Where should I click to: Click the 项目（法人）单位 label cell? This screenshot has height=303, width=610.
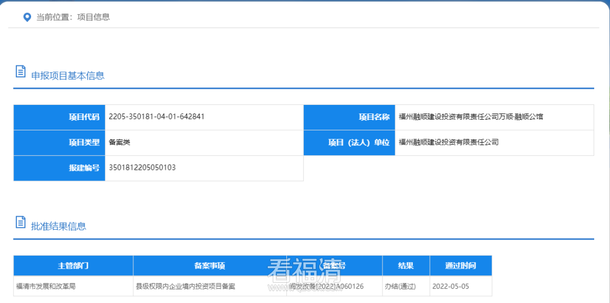pos(349,143)
